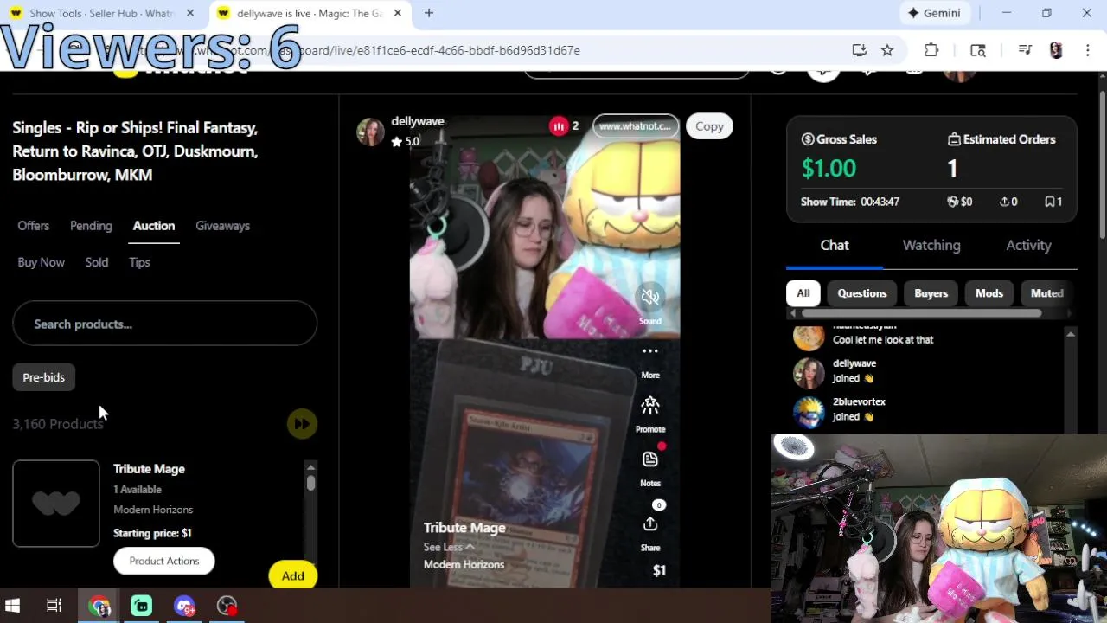This screenshot has height=623, width=1107.
Task: Click the red live viewers count icon
Action: click(x=559, y=126)
